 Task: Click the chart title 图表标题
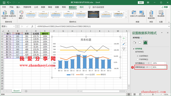click(x=86, y=40)
